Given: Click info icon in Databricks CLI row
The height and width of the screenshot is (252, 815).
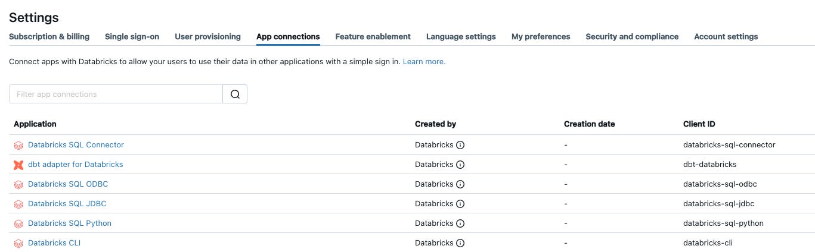Looking at the screenshot, I should coord(460,243).
